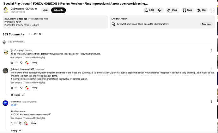The image size is (218, 133).
Task: Subscribe to OKD Games channel
Action: coord(58,10)
